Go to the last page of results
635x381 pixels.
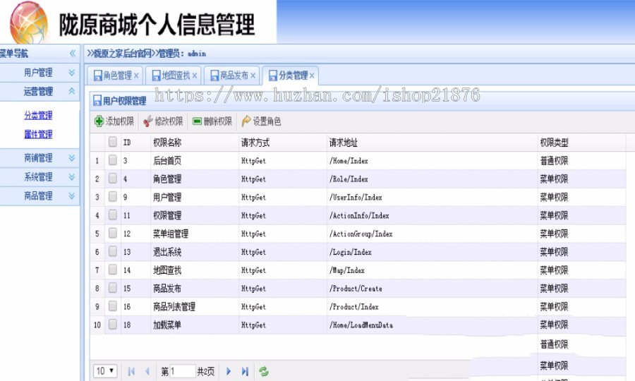tap(245, 371)
